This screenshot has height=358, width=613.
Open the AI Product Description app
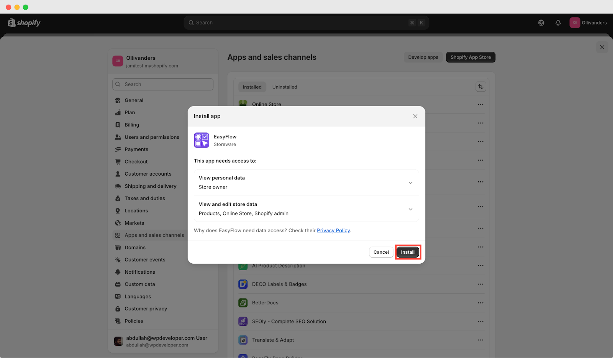click(279, 266)
